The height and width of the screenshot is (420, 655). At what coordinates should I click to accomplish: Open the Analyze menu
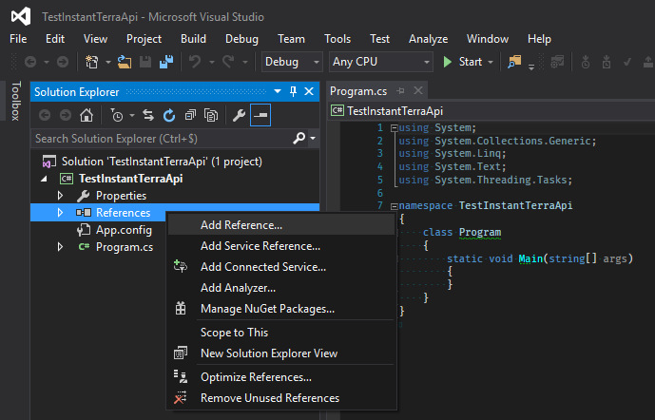(428, 39)
